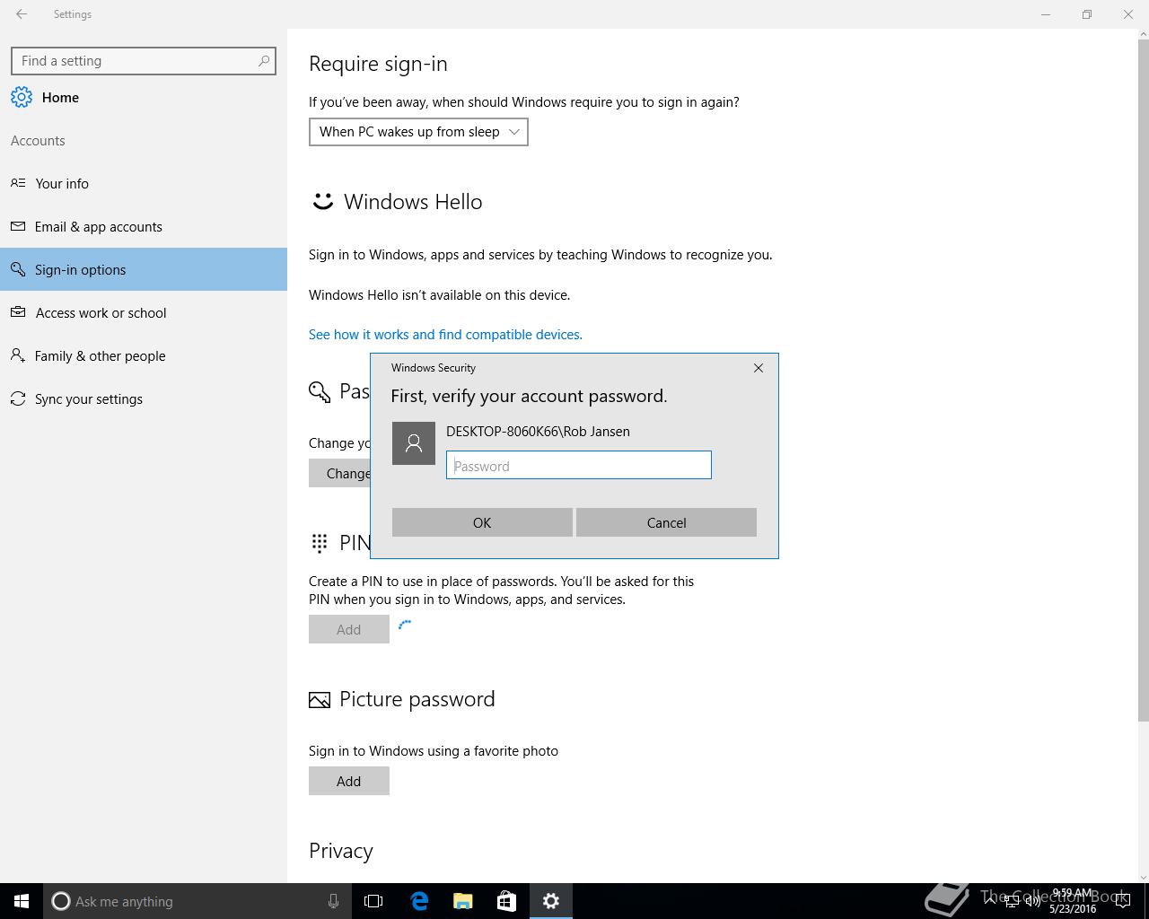Click the PIN keypad icon

(x=320, y=543)
